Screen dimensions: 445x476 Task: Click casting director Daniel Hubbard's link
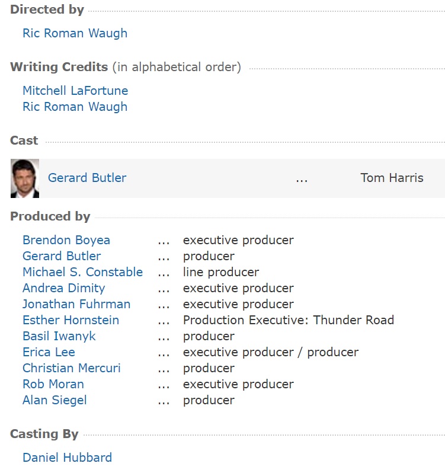click(67, 458)
